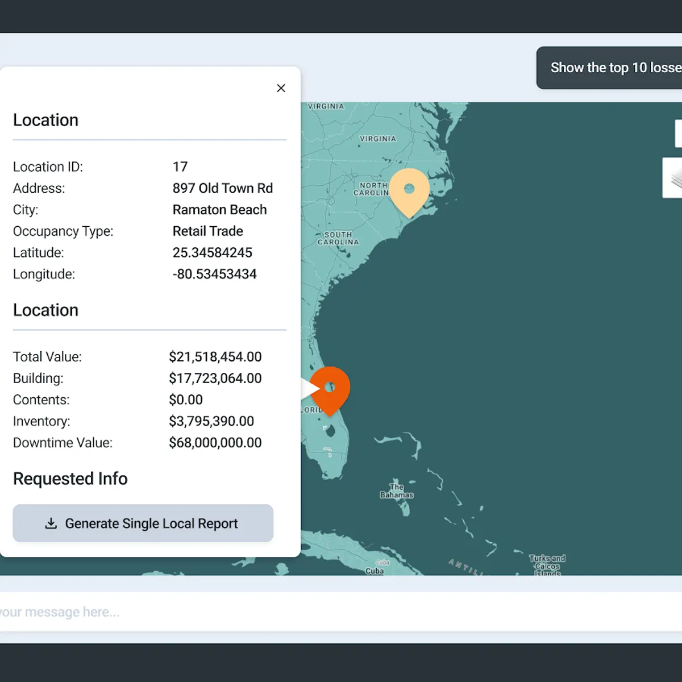The width and height of the screenshot is (682, 682).
Task: Click the Contents value $0.00
Action: click(x=186, y=400)
